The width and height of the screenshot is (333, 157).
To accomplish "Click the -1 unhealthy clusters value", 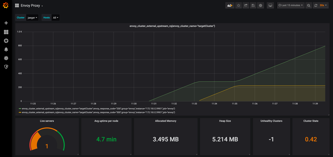I will [271, 139].
